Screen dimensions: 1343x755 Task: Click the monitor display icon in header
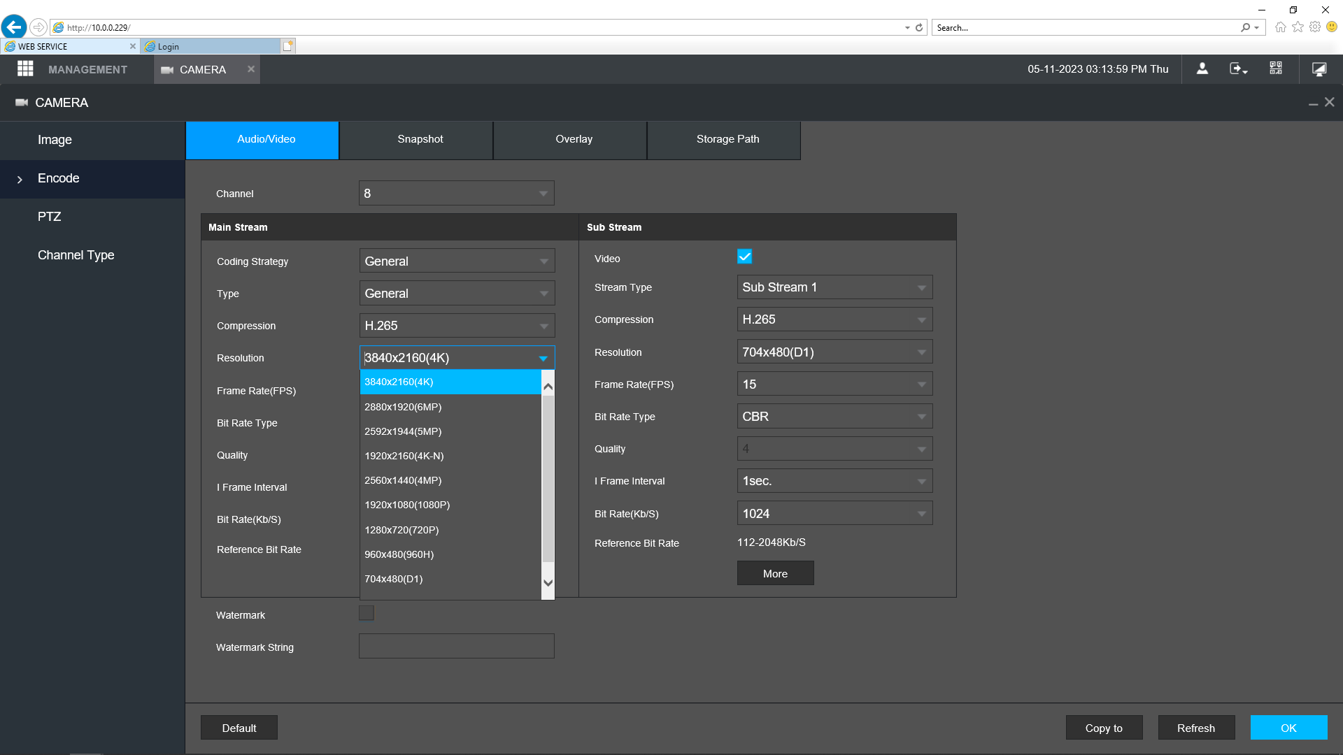coord(1319,69)
